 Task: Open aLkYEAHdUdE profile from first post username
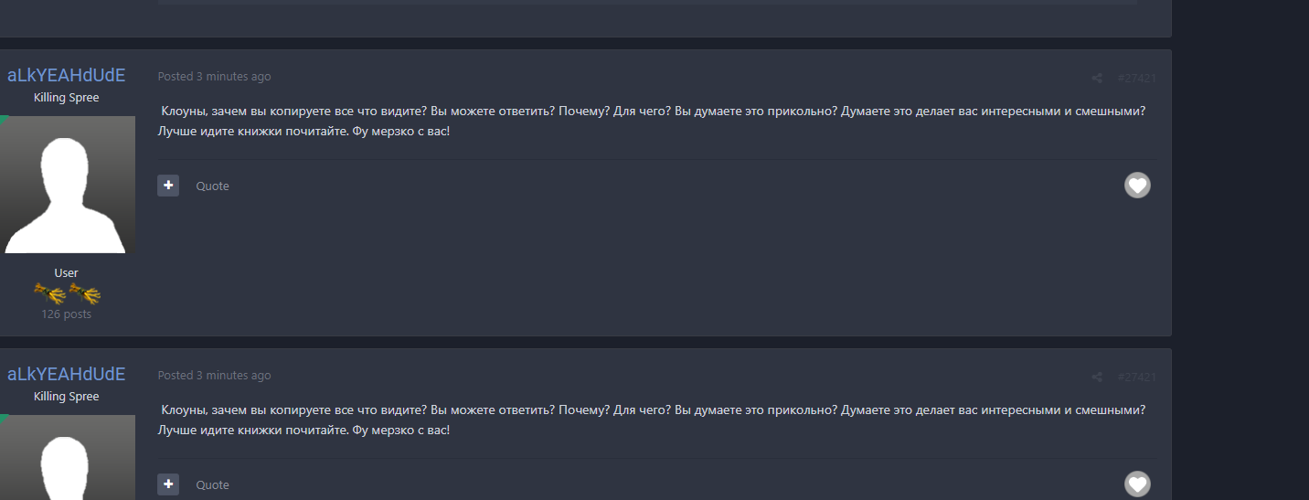pyautogui.click(x=66, y=76)
